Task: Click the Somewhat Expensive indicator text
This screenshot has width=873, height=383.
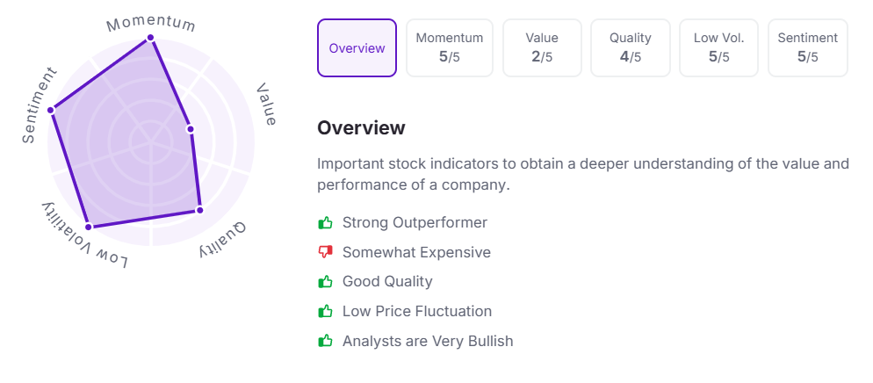Action: [x=416, y=253]
